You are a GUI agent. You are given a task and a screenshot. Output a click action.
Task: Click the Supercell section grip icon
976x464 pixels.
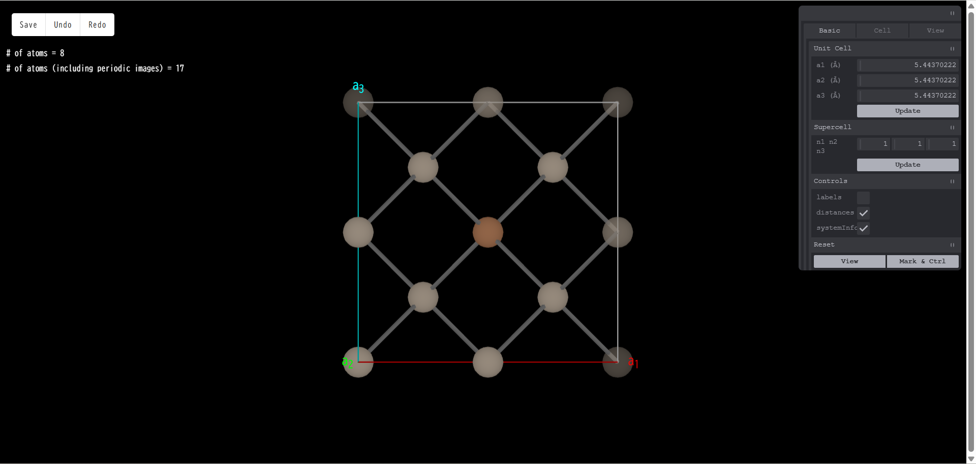click(x=952, y=128)
